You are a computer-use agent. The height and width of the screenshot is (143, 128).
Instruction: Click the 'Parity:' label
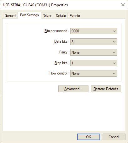pyautogui.click(x=64, y=52)
